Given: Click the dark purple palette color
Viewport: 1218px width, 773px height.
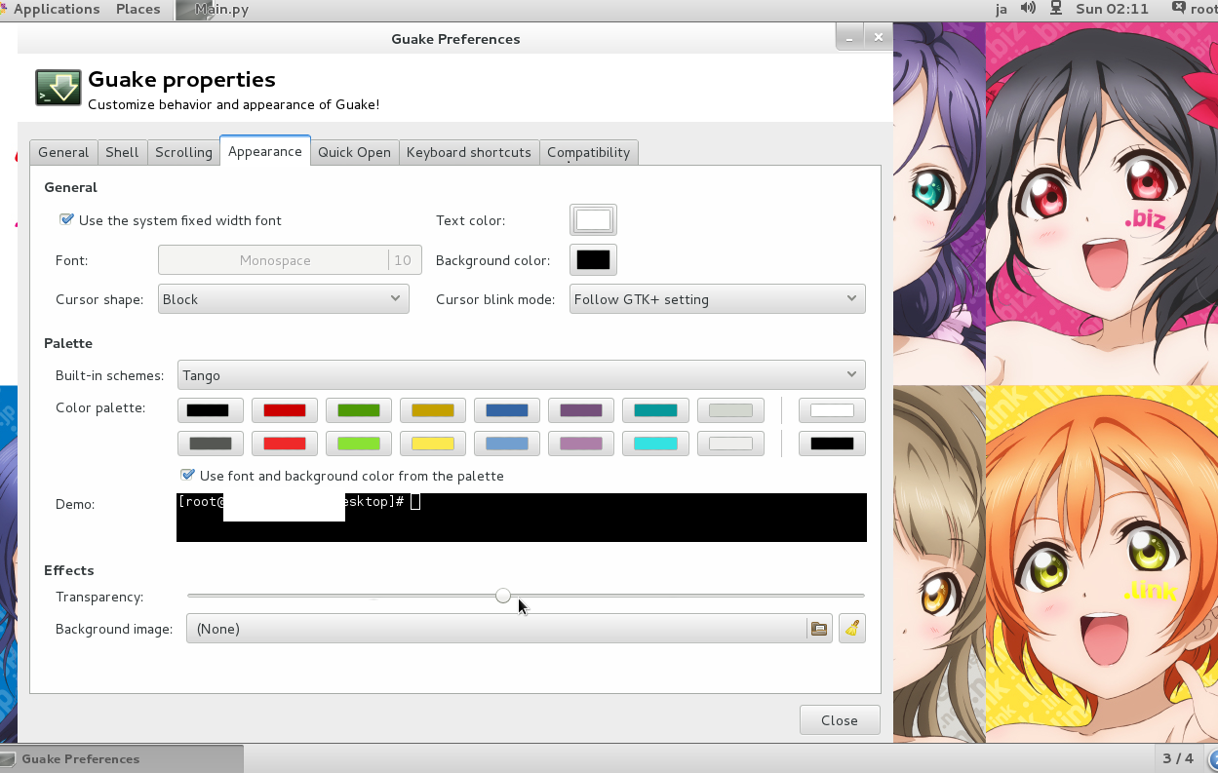Looking at the screenshot, I should tap(581, 410).
